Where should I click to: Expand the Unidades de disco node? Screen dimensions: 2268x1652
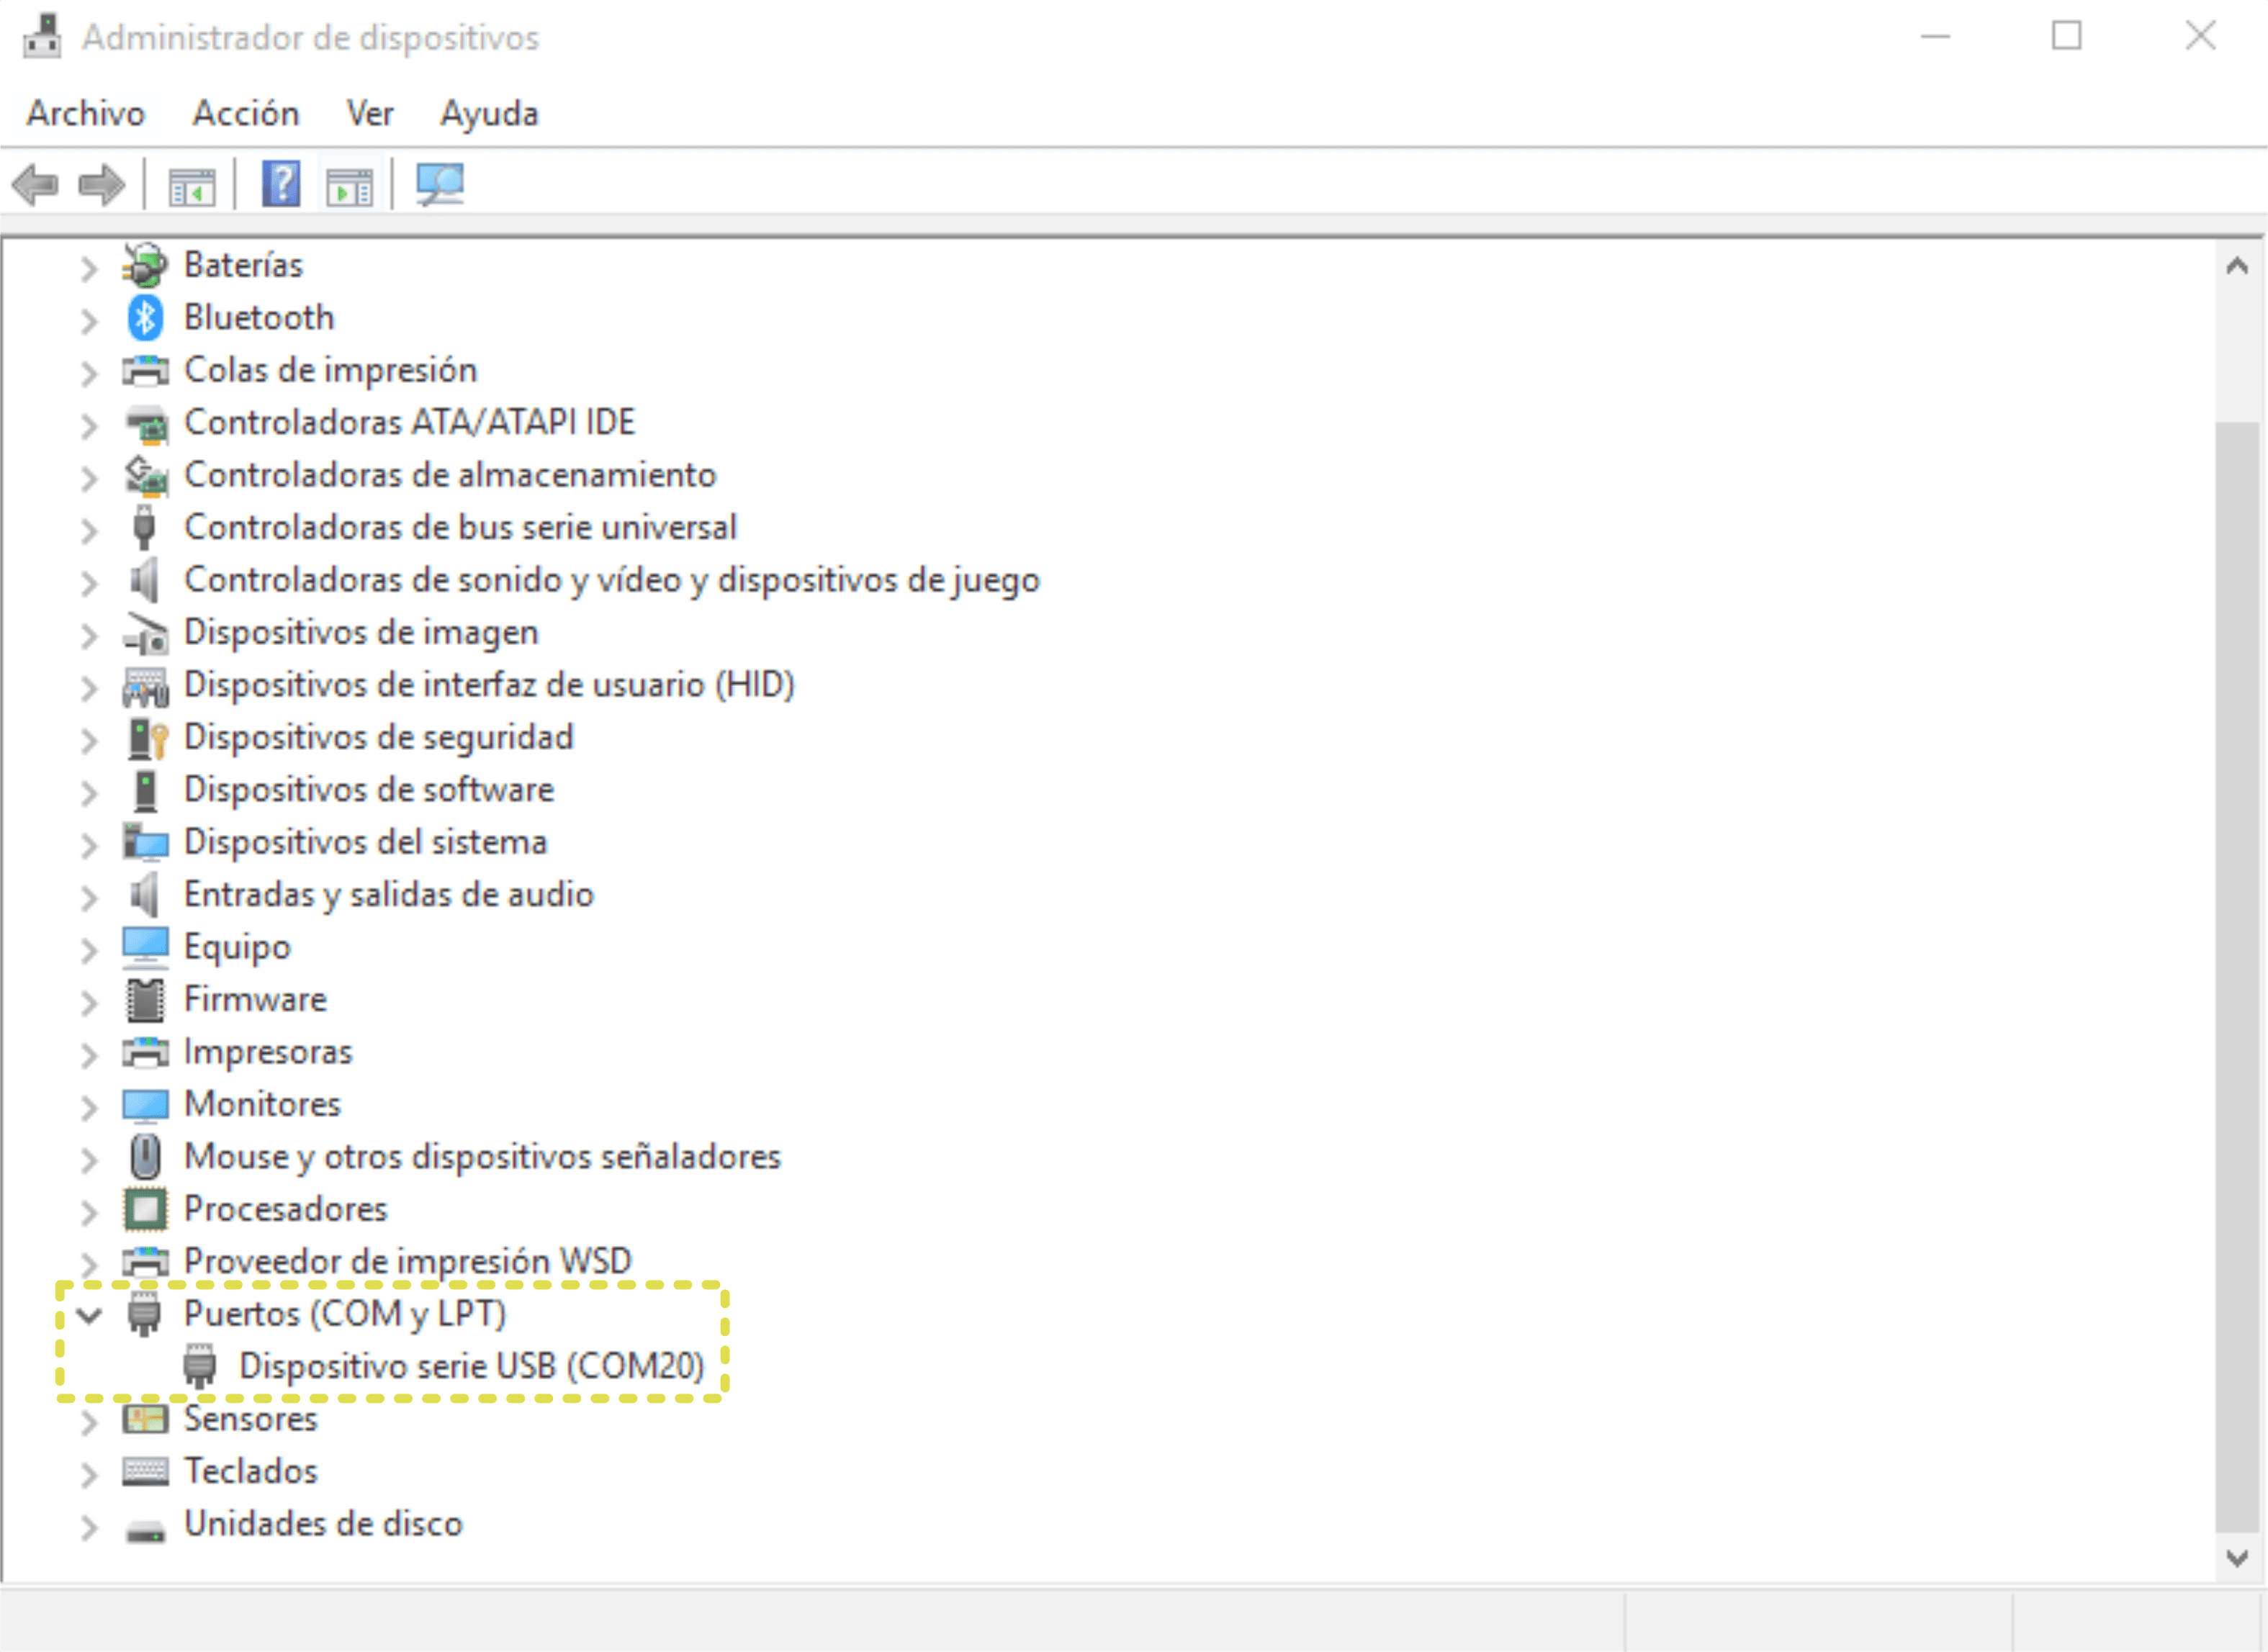pos(89,1527)
